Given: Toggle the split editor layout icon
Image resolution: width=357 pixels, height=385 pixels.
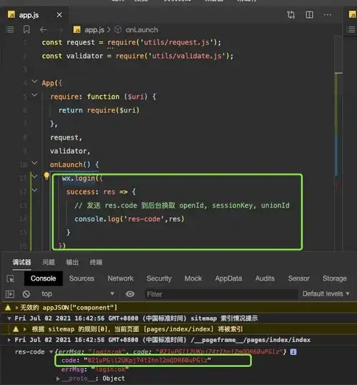Looking at the screenshot, I should click(309, 15).
